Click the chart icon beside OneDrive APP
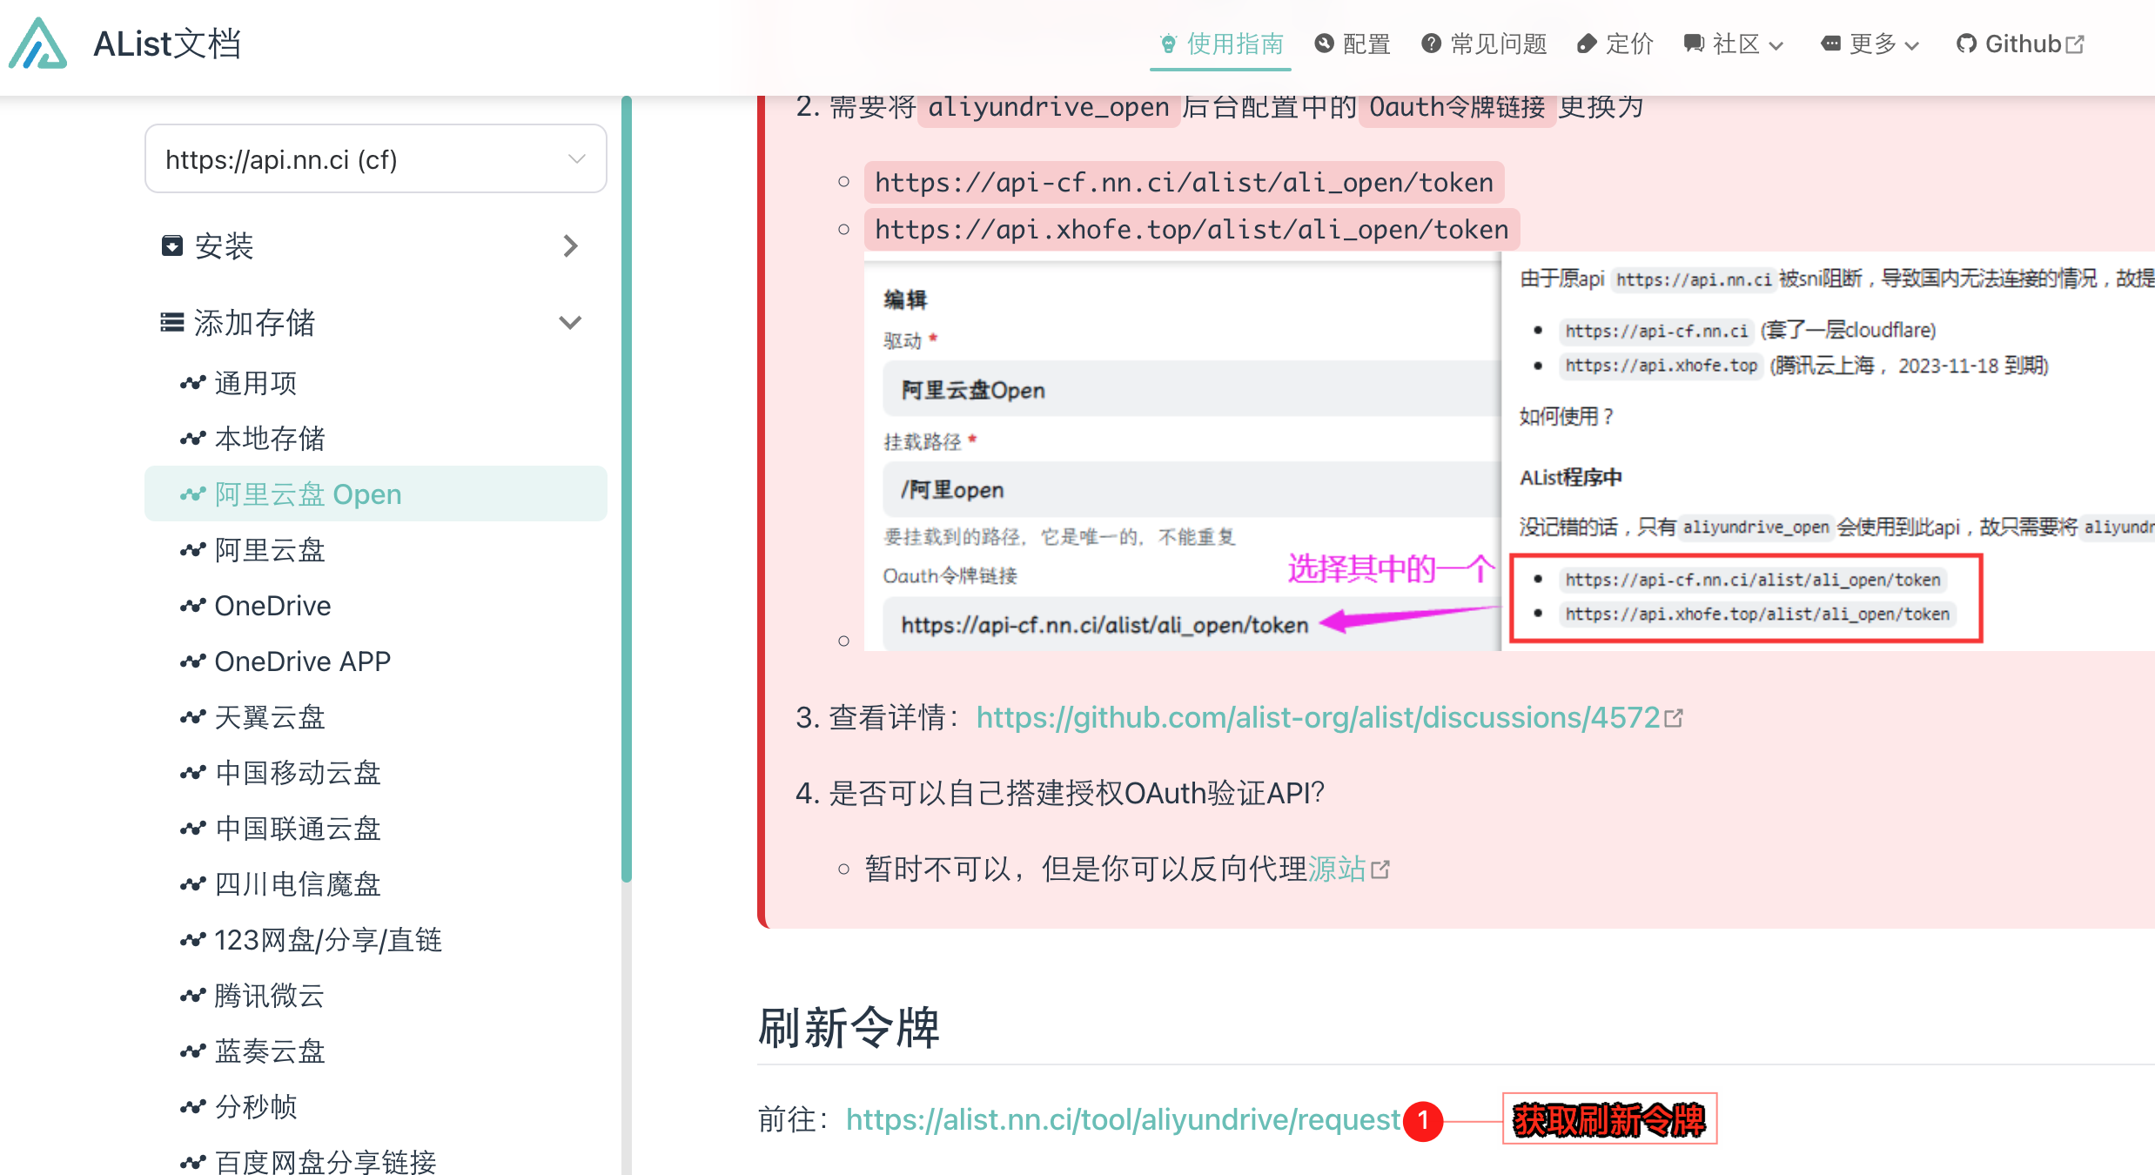Image resolution: width=2155 pixels, height=1175 pixels. pos(192,661)
